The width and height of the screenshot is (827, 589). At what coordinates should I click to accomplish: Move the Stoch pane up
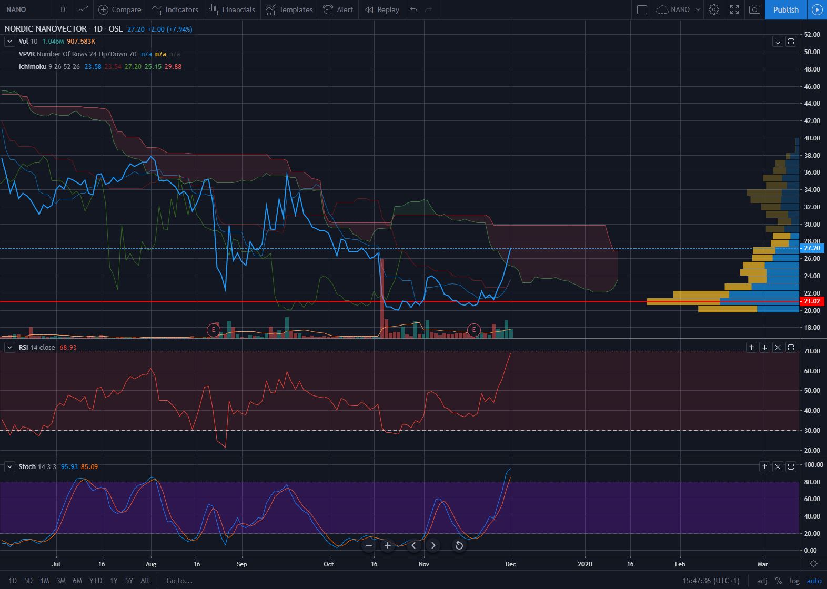click(764, 466)
